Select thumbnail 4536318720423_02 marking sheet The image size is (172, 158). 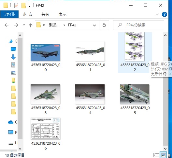tap(135, 47)
